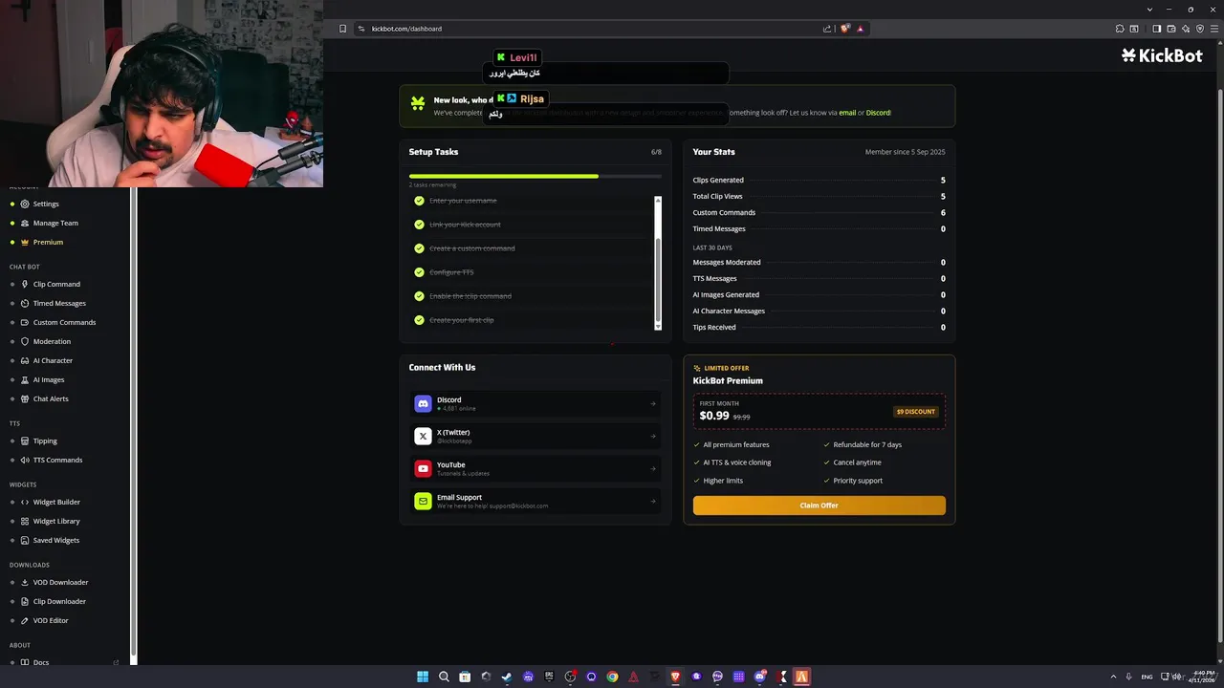This screenshot has height=688, width=1224.
Task: Click arrow on the Discord row
Action: coord(653,403)
